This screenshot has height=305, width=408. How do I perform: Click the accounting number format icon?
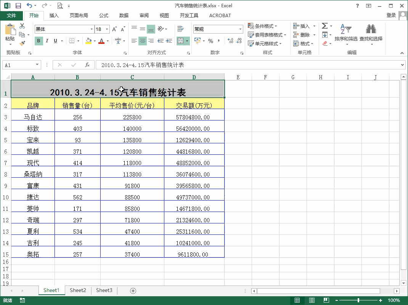tap(198, 40)
